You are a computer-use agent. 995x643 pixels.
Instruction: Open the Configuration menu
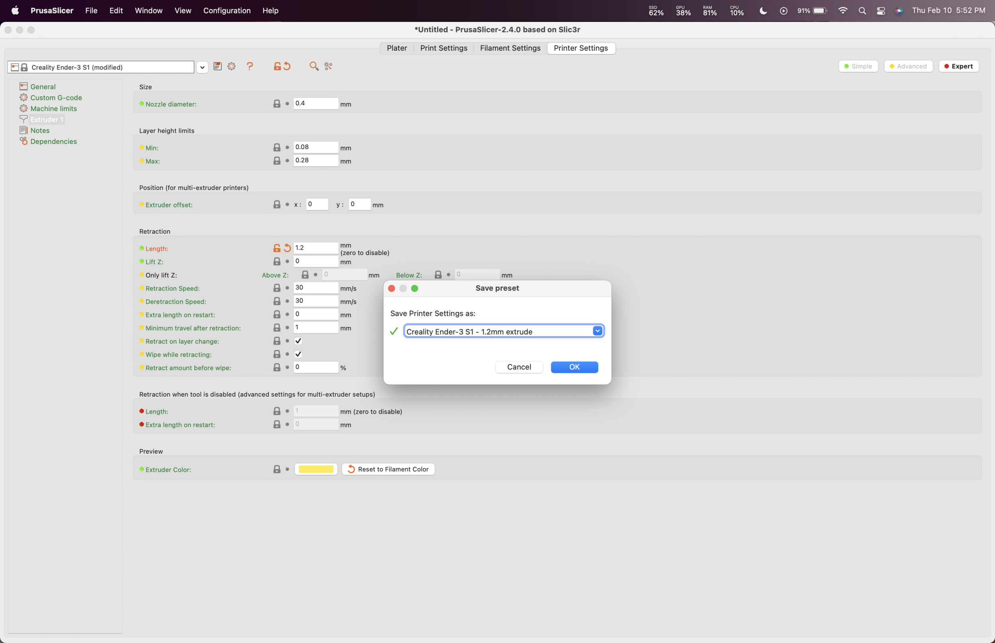click(x=227, y=10)
